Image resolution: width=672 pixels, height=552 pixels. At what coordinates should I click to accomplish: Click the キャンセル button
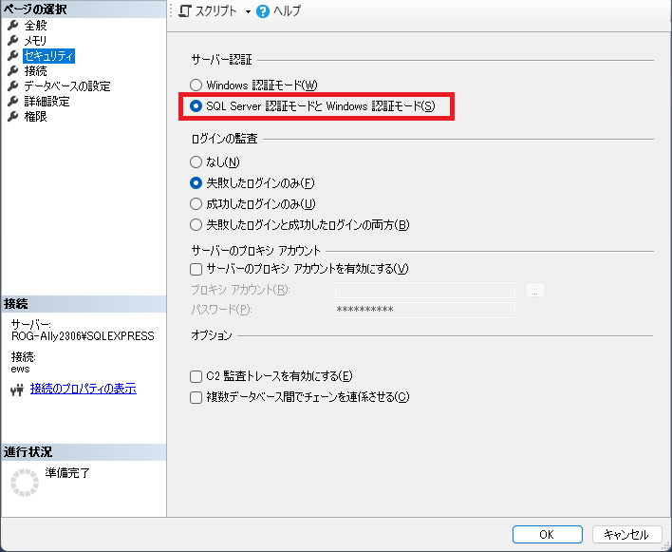[x=627, y=534]
